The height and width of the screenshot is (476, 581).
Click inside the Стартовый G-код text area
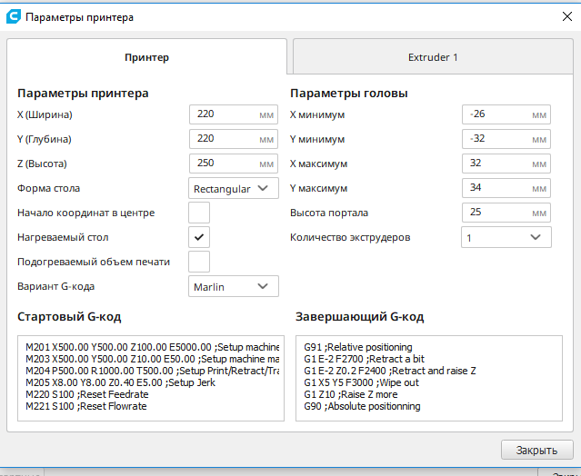pyautogui.click(x=151, y=378)
